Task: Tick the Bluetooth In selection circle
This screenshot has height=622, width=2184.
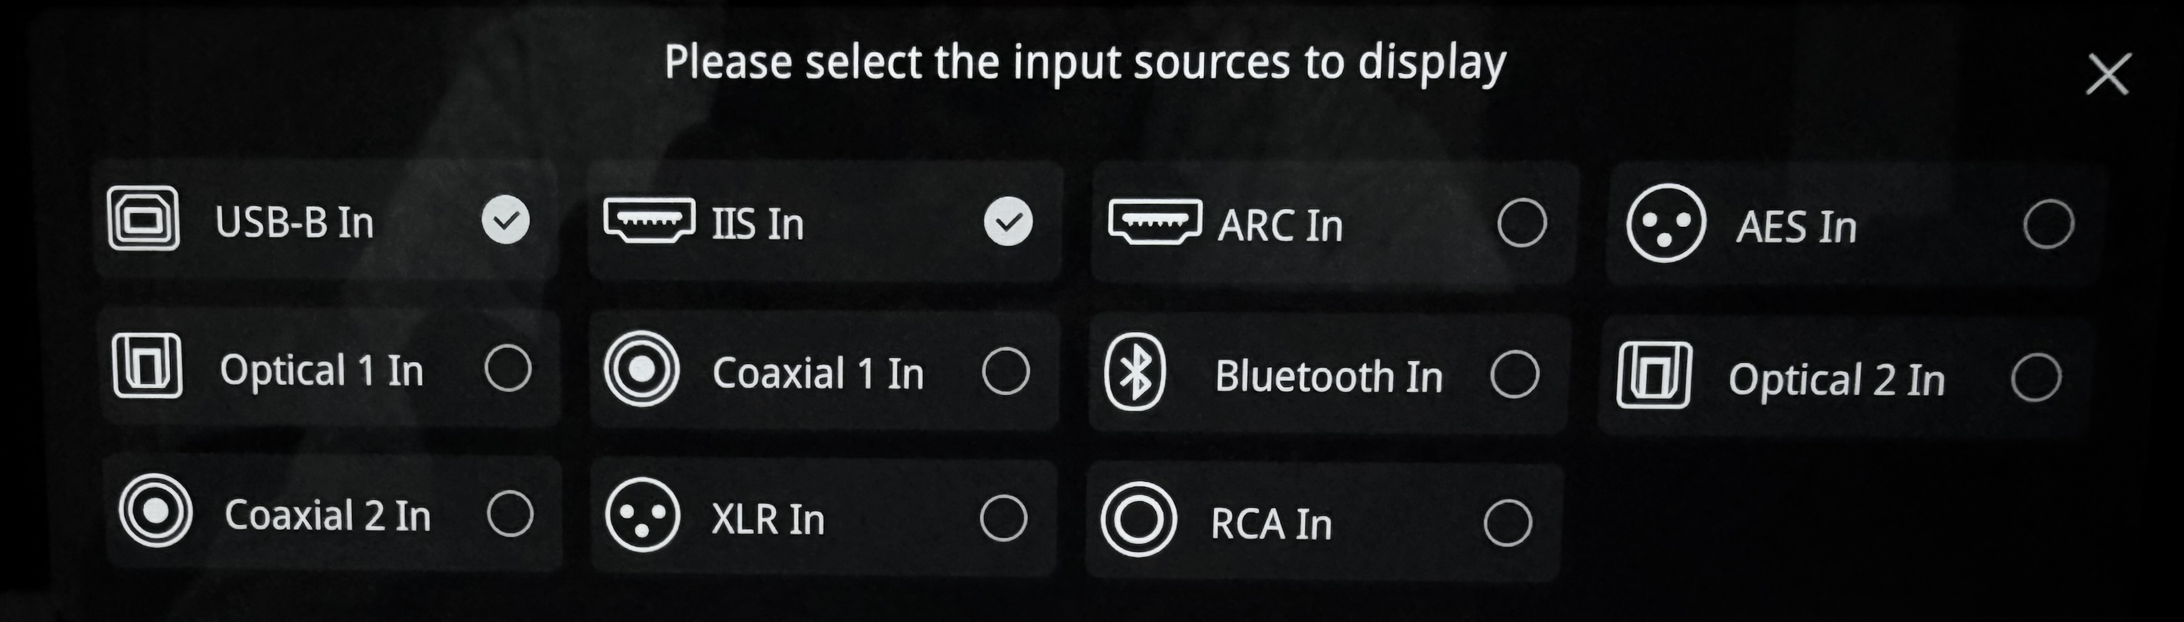Action: coord(1515,374)
